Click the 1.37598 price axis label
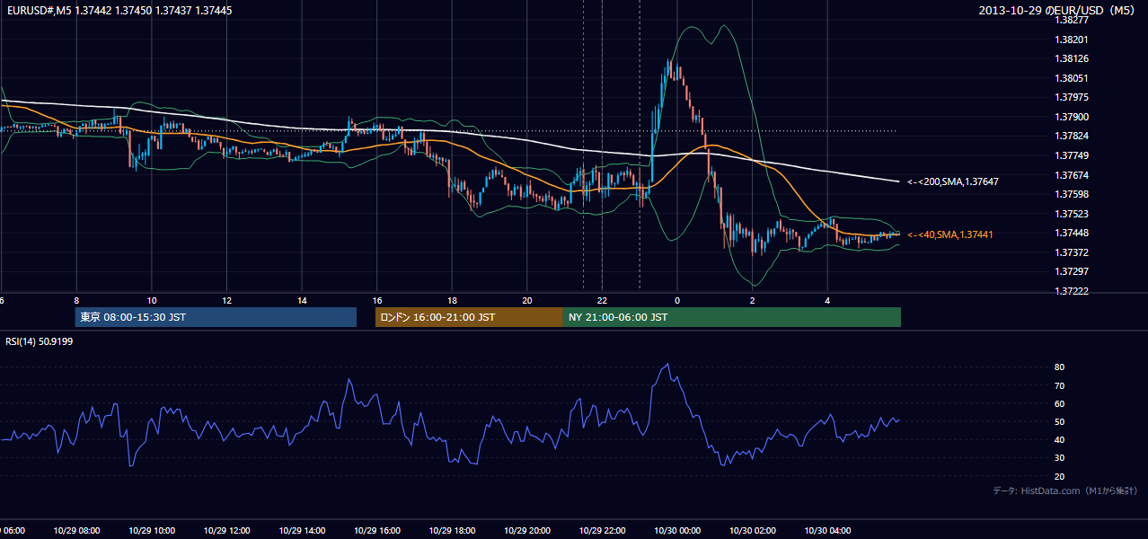Viewport: 1148px width, 539px height. point(1073,194)
